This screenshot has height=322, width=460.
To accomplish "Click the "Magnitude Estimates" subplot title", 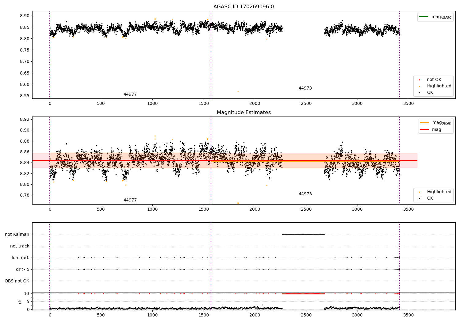I will tap(244, 113).
